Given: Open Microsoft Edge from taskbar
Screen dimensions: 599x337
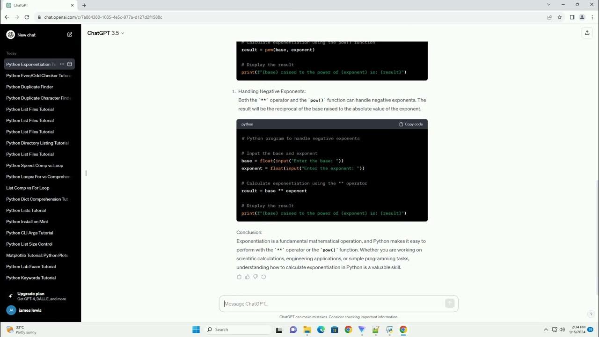Looking at the screenshot, I should pyautogui.click(x=321, y=330).
